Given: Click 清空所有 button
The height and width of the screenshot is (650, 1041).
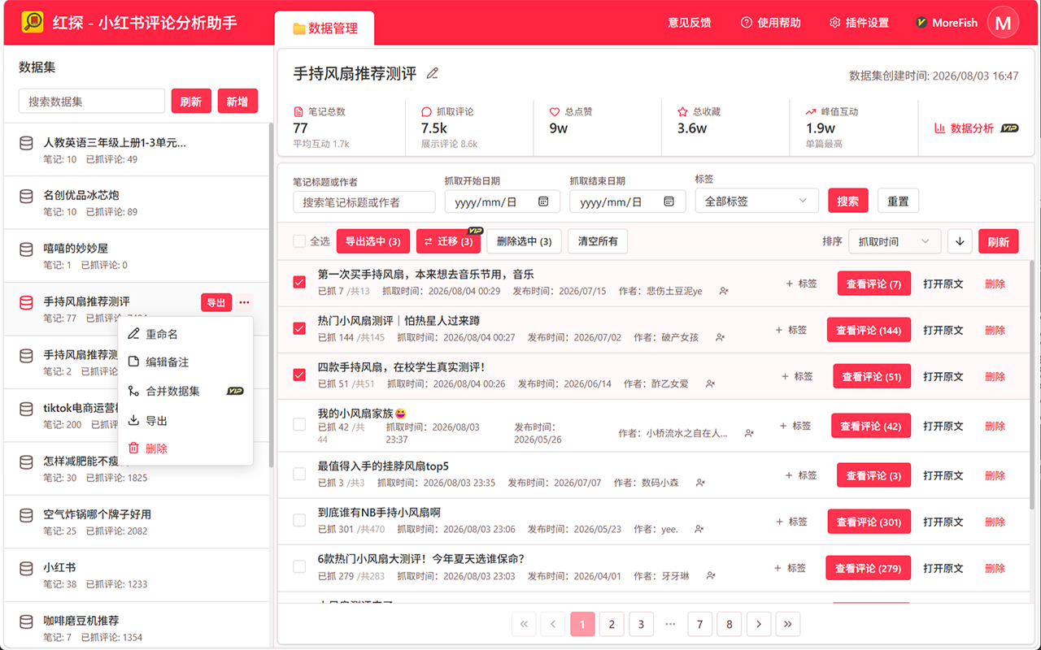Looking at the screenshot, I should click(598, 241).
